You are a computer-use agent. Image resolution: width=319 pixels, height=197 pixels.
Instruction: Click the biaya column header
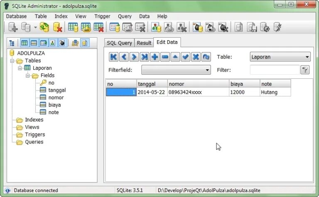point(244,84)
